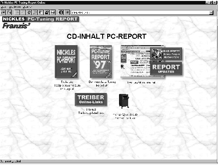Image resolution: width=218 pixels, height=165 pixels.
Task: Click caption below the website screenshot
Action: click(141, 82)
